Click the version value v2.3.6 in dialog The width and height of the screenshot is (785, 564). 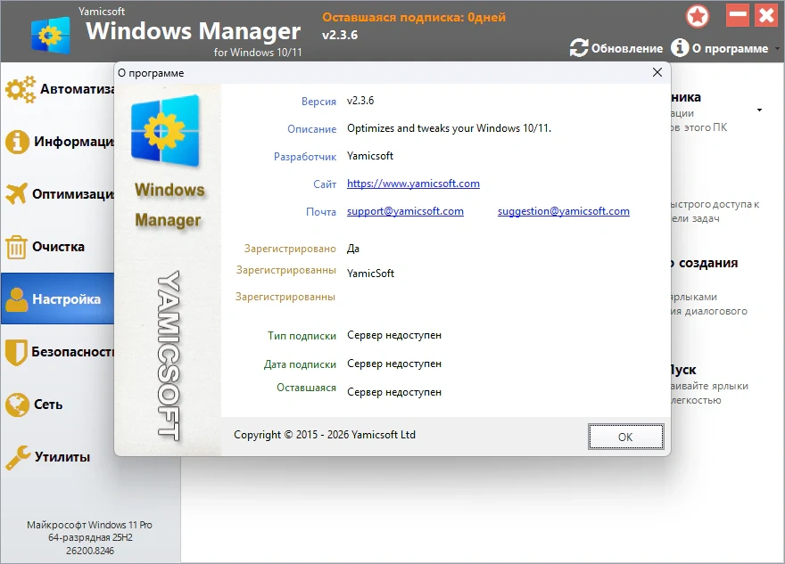click(x=360, y=101)
